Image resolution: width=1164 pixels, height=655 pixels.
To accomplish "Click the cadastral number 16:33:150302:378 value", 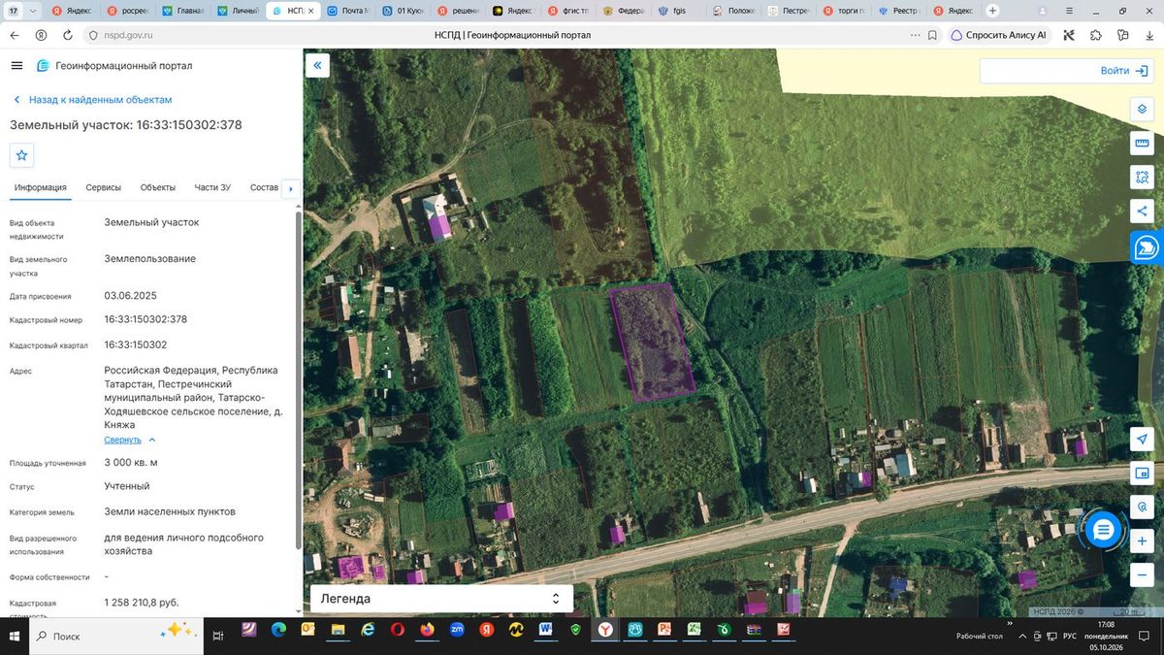I will tap(145, 319).
